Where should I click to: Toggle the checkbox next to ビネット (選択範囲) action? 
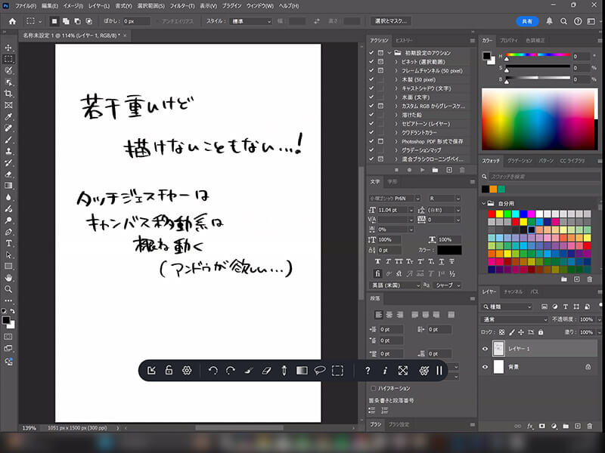point(371,61)
